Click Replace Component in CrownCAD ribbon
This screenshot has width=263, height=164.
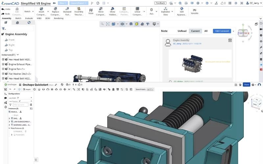pos(55,11)
